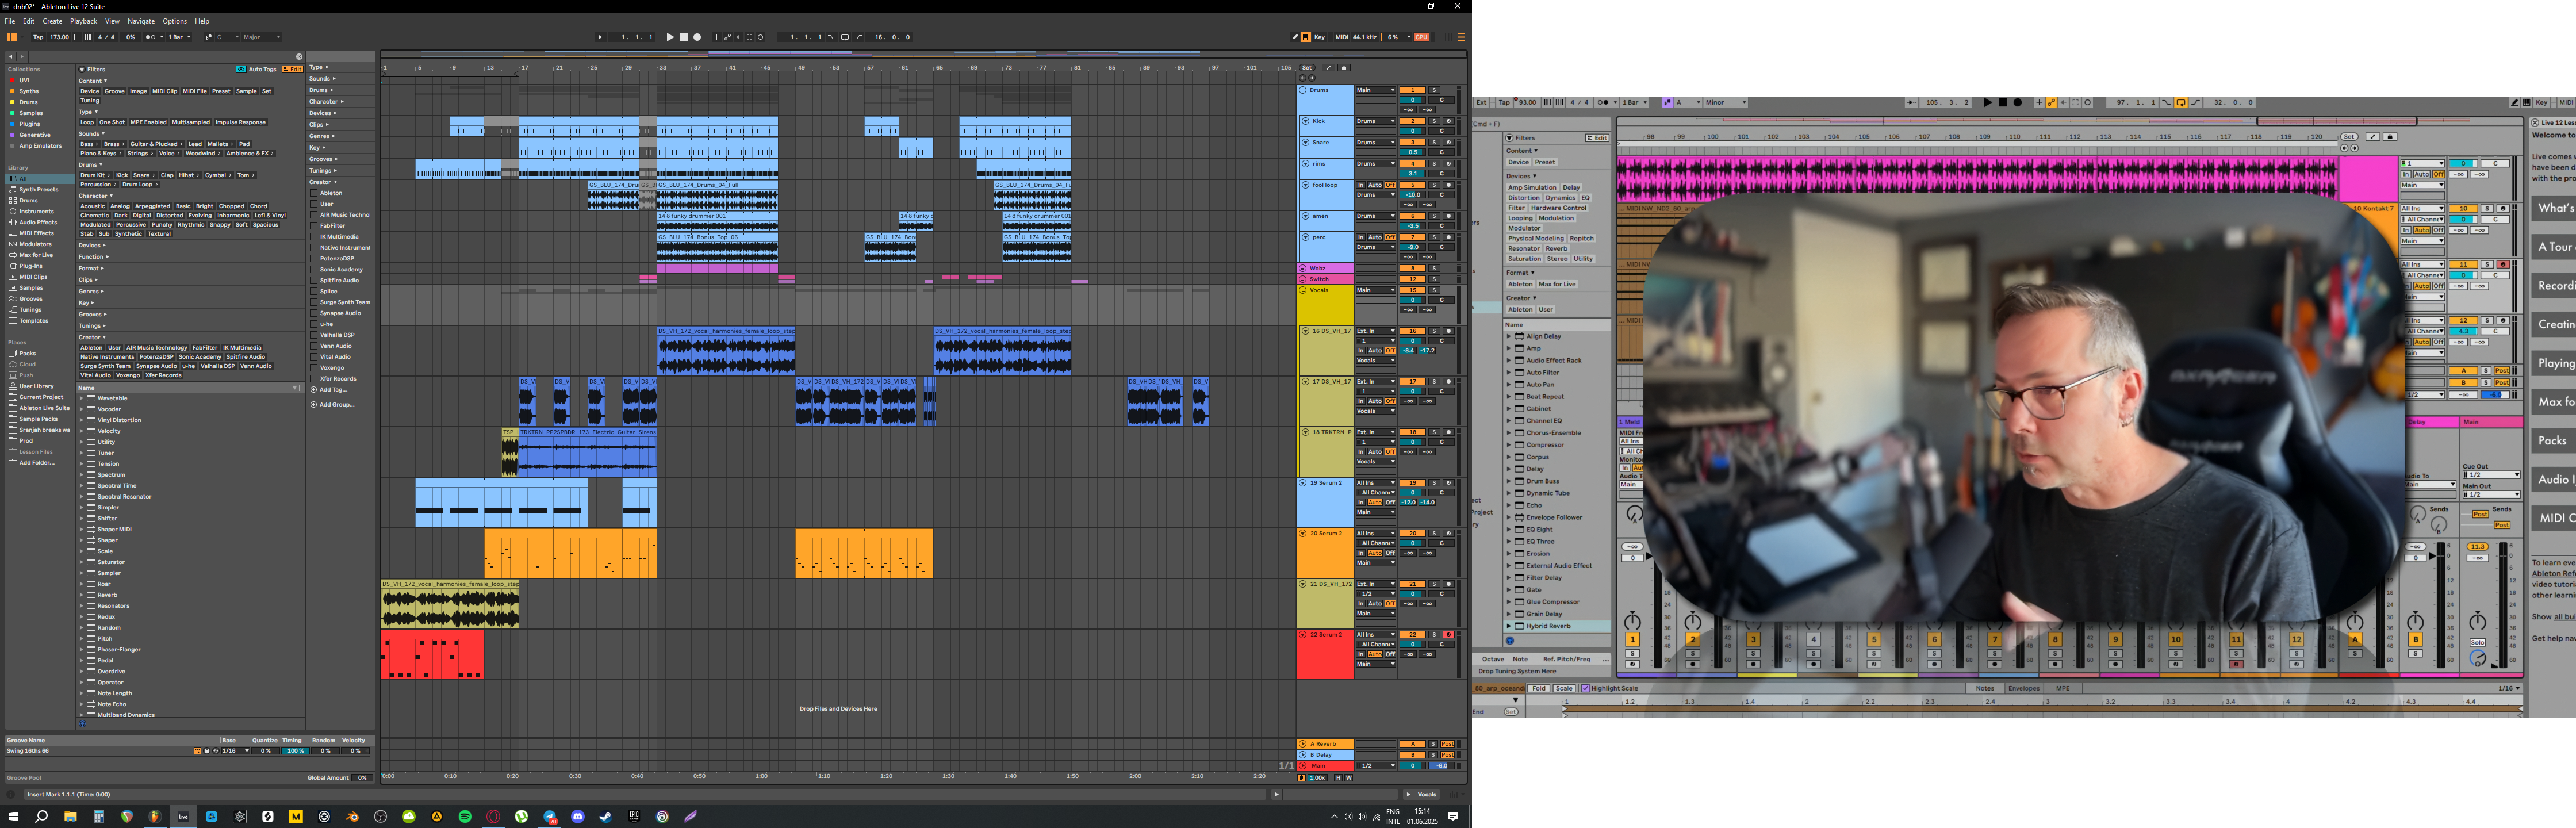Click the Auto Tags eye icon
The image size is (2576, 828).
(241, 69)
